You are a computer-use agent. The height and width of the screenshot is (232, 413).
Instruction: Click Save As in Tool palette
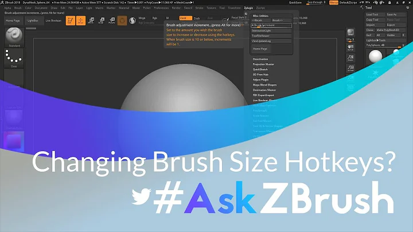396,14
